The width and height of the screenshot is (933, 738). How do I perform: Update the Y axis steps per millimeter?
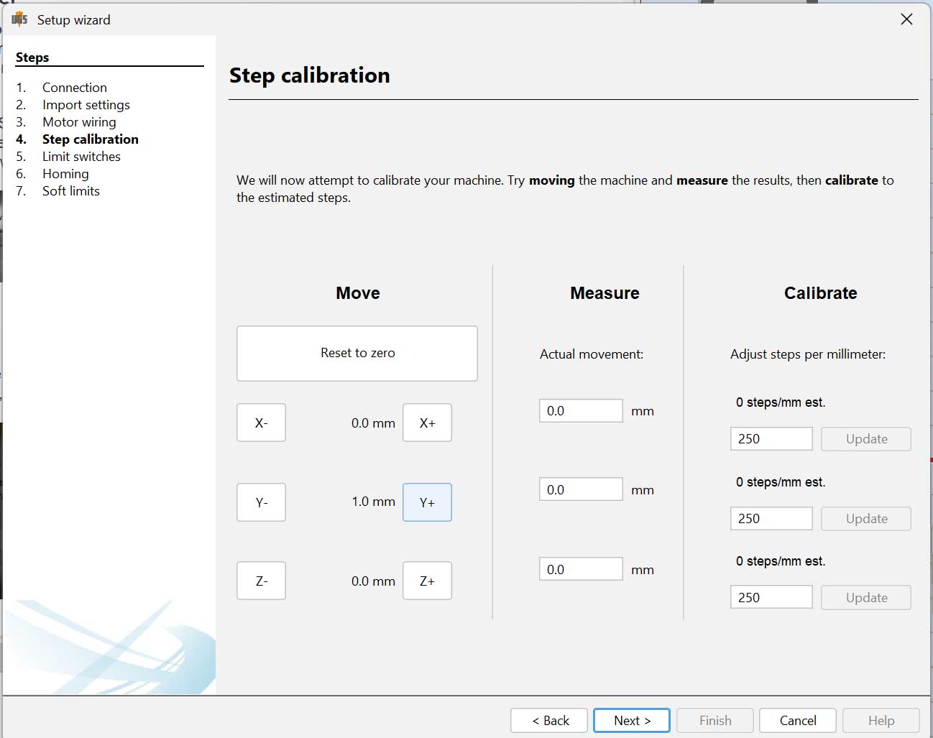coord(865,518)
